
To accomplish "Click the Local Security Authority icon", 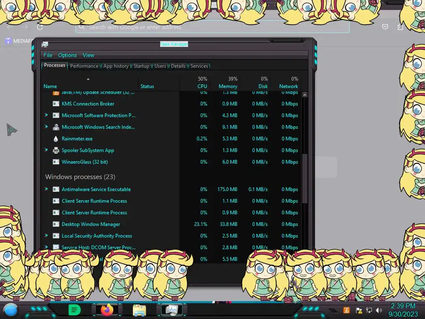I will click(x=56, y=236).
